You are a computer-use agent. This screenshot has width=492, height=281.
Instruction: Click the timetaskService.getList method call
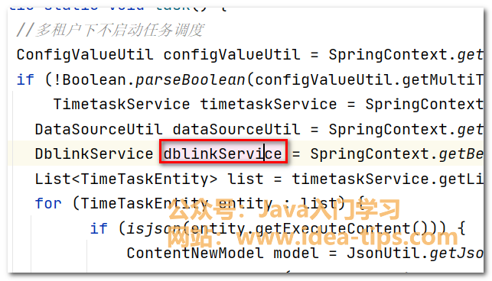pyautogui.click(x=387, y=179)
